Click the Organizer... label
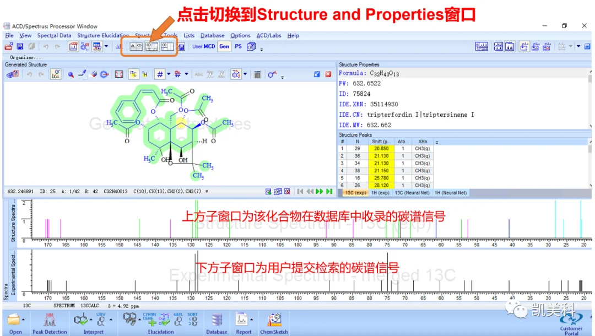This screenshot has width=595, height=336. pyautogui.click(x=25, y=57)
